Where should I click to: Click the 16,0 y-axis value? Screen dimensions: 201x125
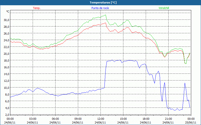[x=7, y=67]
